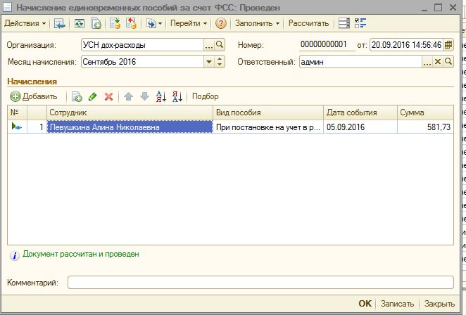Move row up with the up arrow

tap(128, 96)
